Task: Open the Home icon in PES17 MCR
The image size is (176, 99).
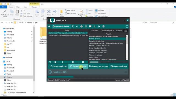Action: (49, 26)
